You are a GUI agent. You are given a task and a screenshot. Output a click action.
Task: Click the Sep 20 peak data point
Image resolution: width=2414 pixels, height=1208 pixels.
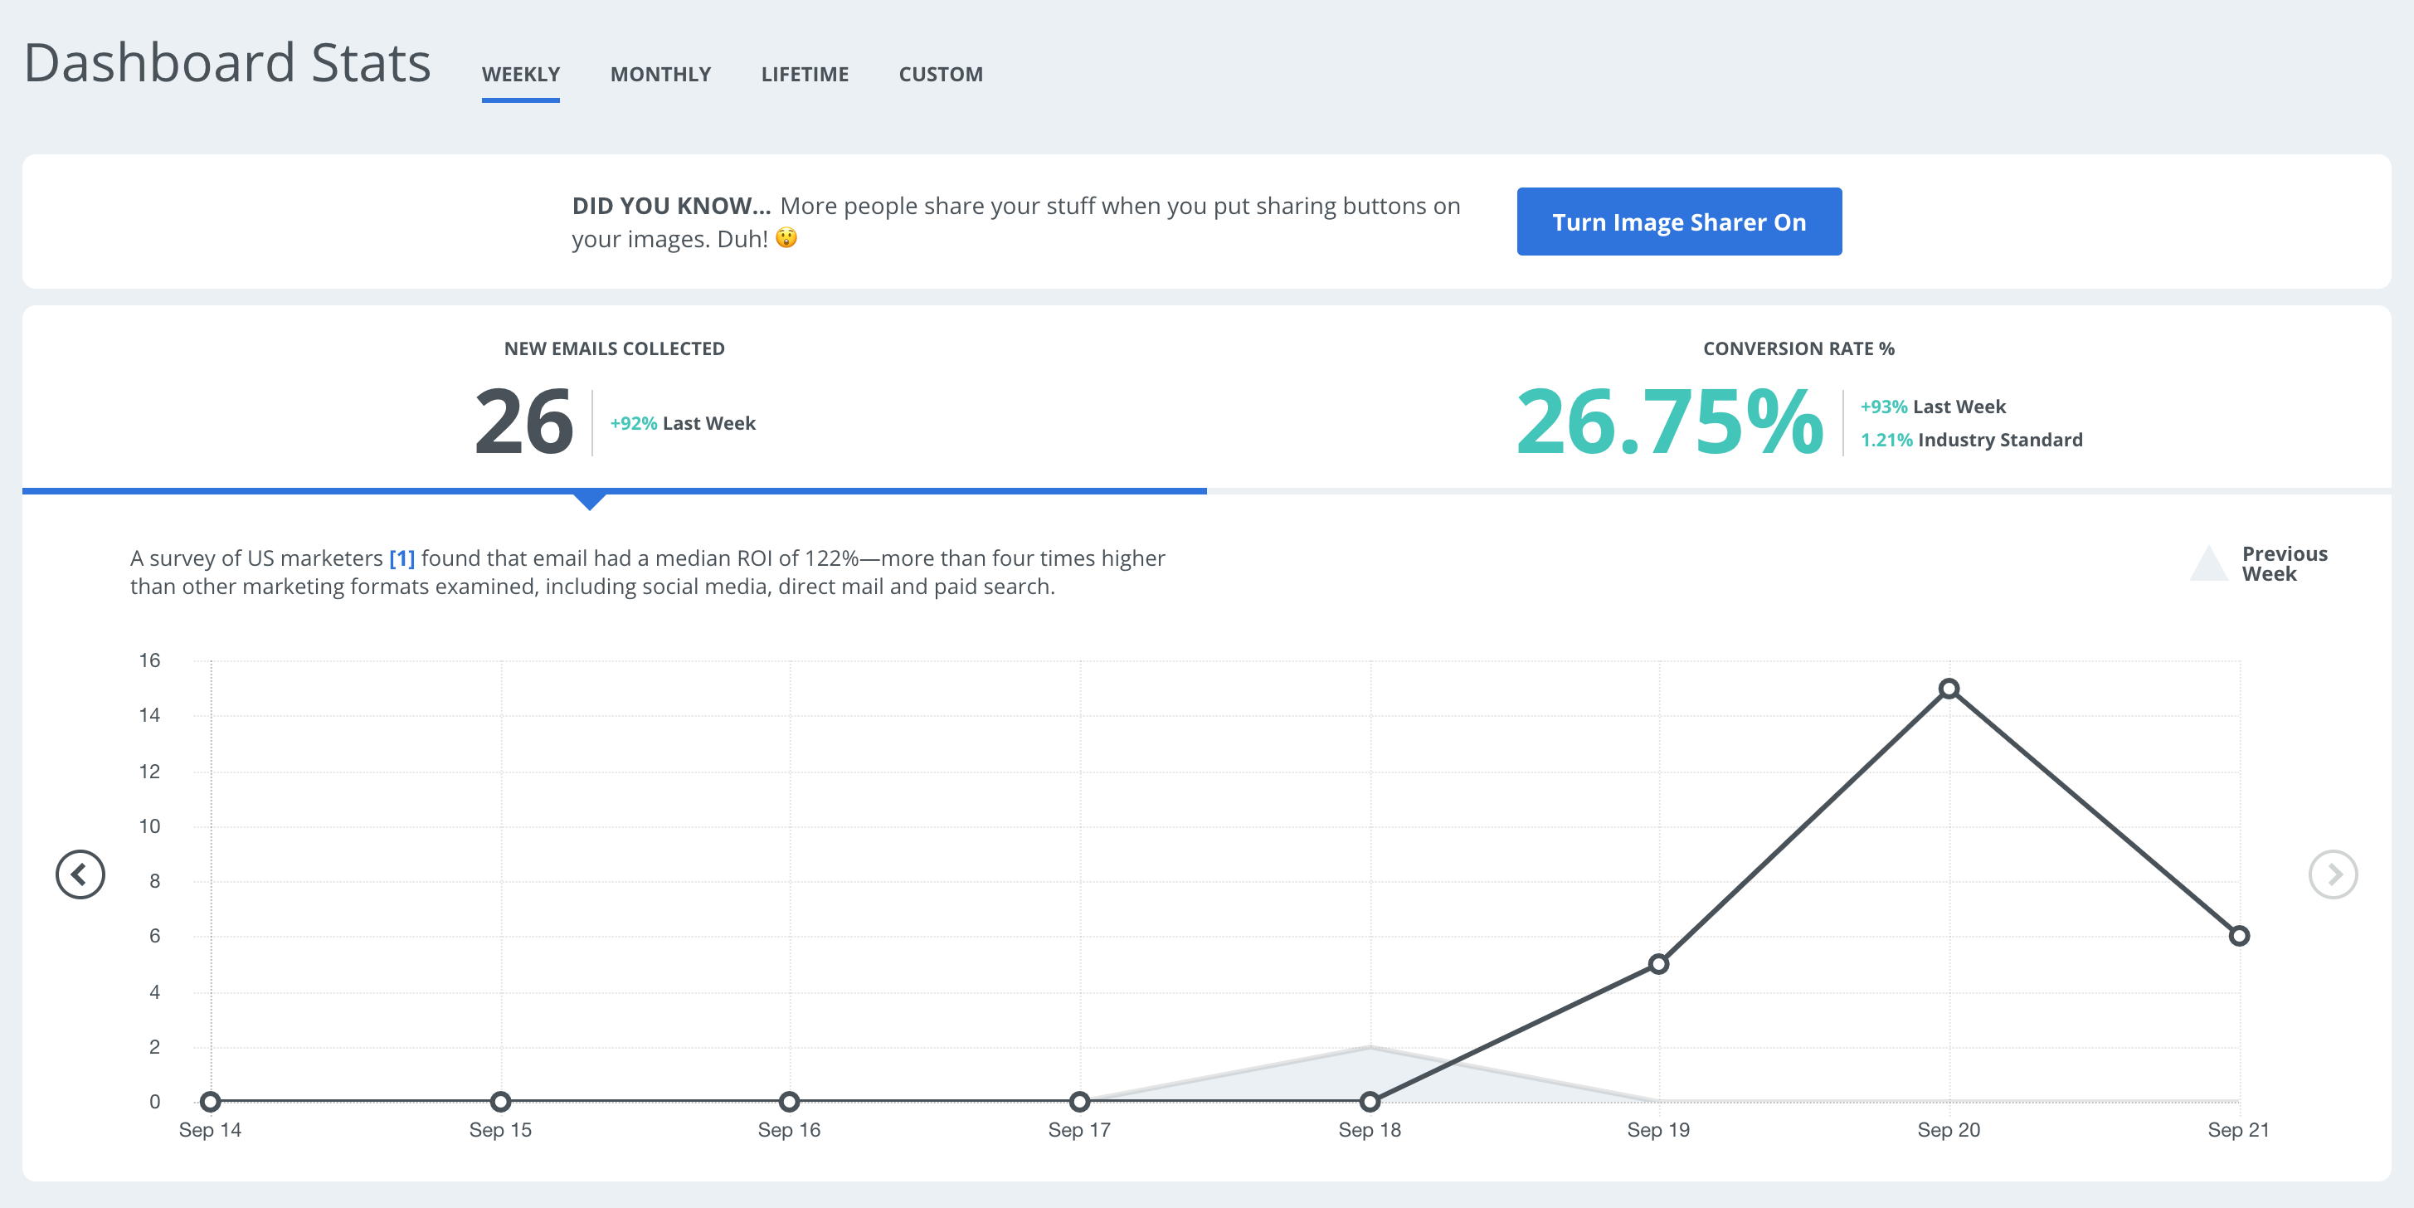(x=1949, y=689)
